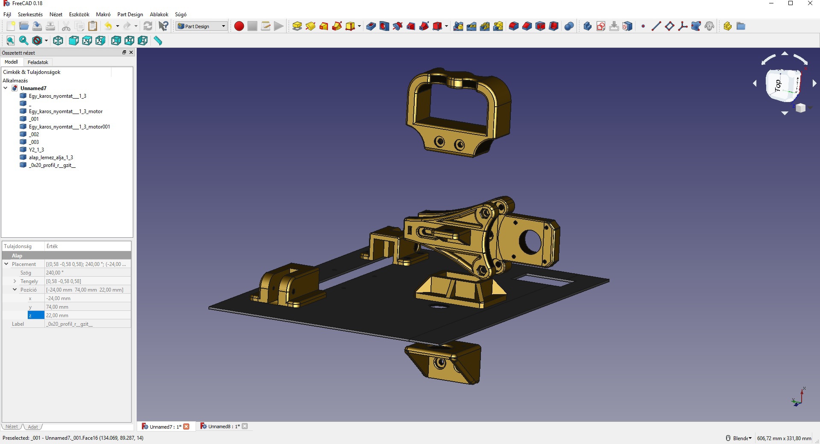820x444 pixels.
Task: Select the Polar Pattern tool
Action: pos(485,26)
